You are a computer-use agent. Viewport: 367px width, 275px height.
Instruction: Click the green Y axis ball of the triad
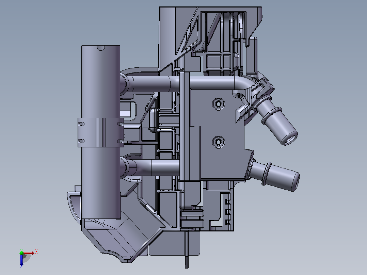(21, 253)
